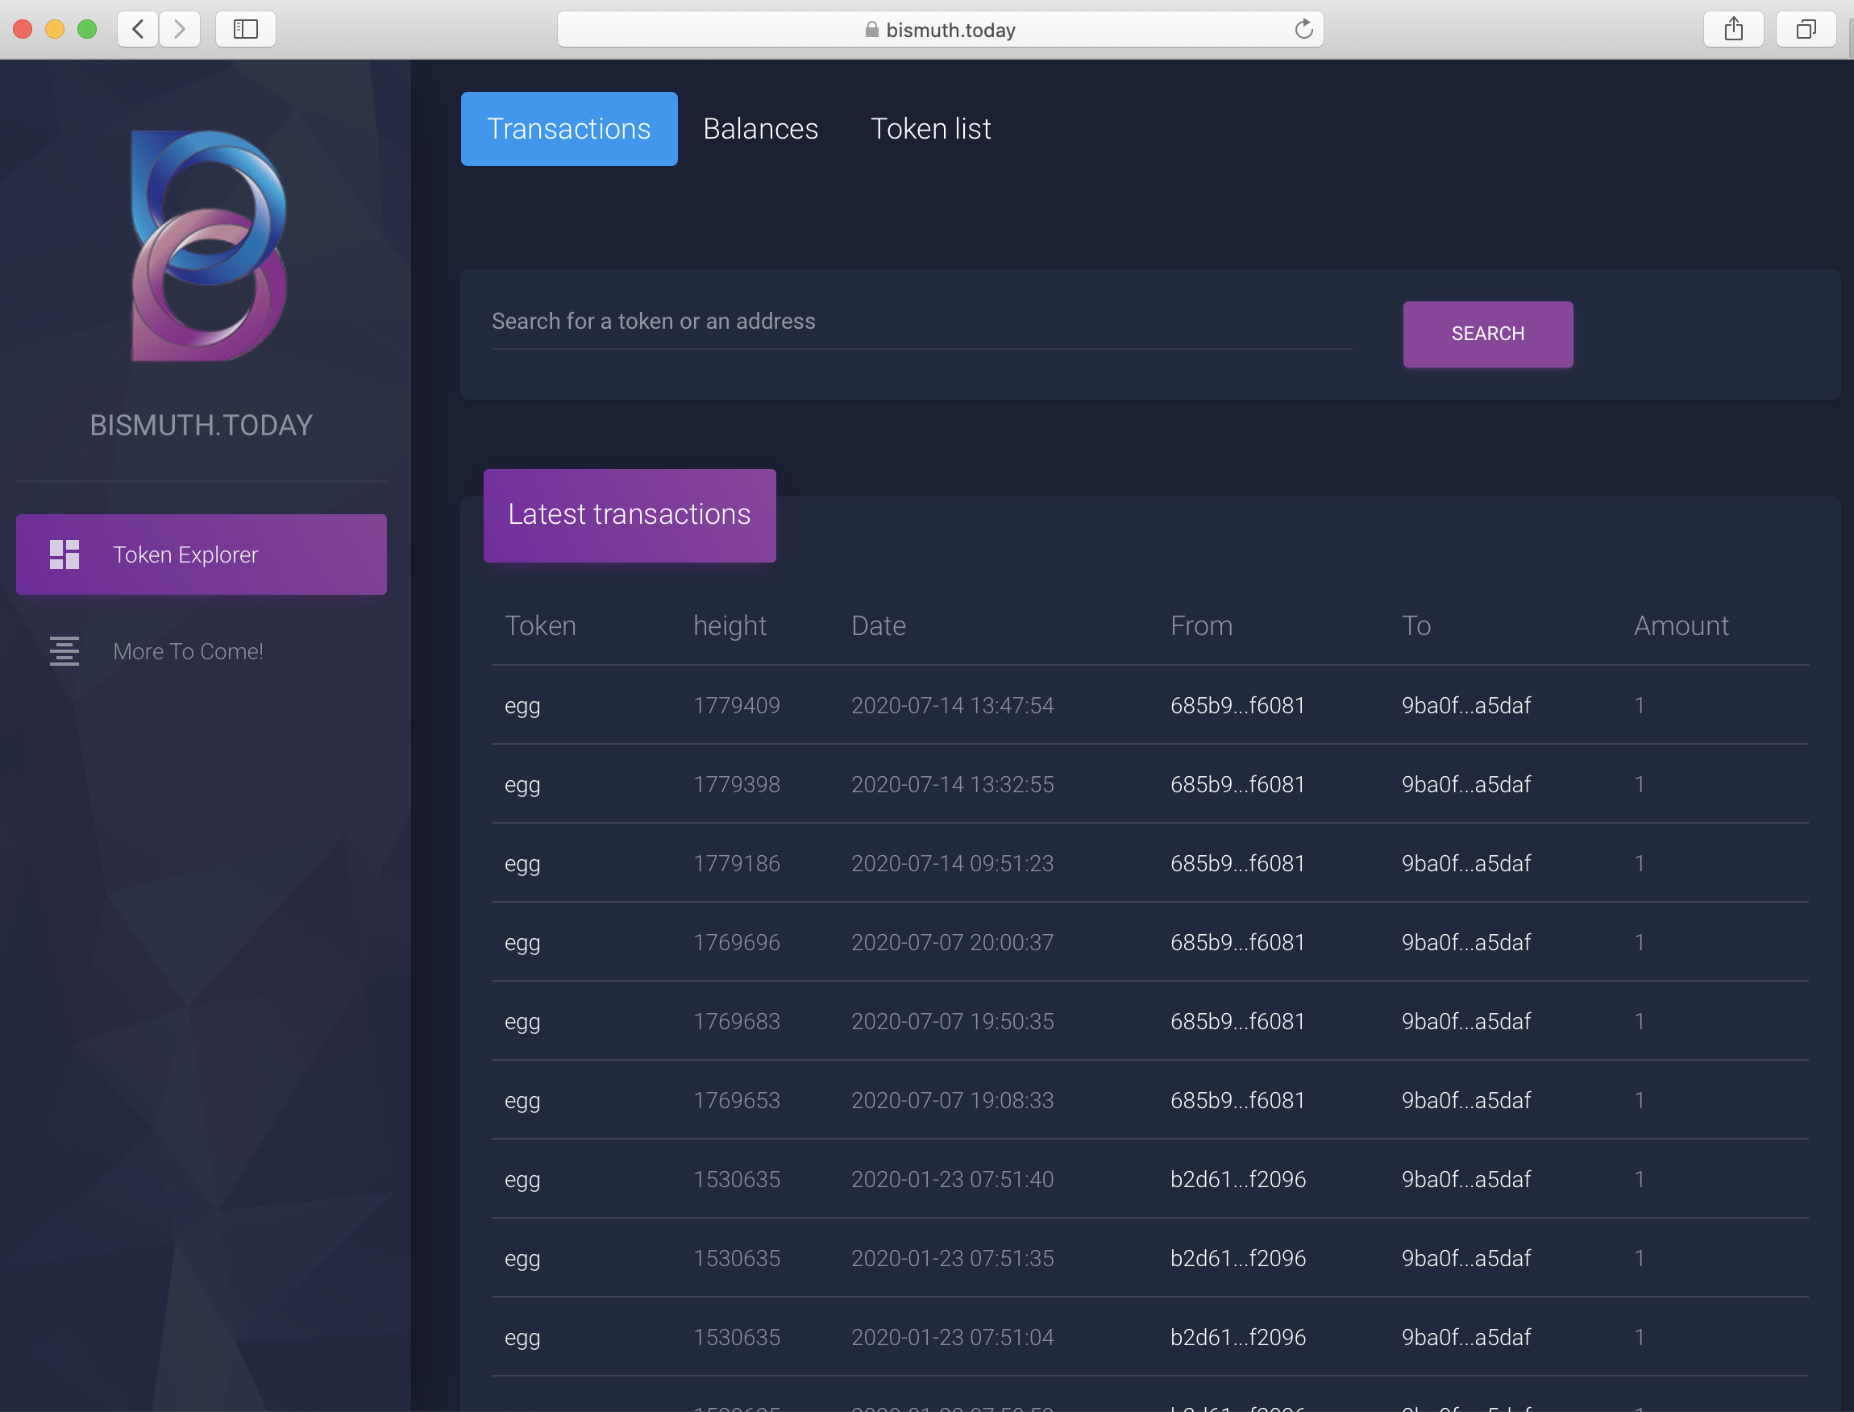
Task: Click the Latest transactions header badge
Action: coord(630,515)
